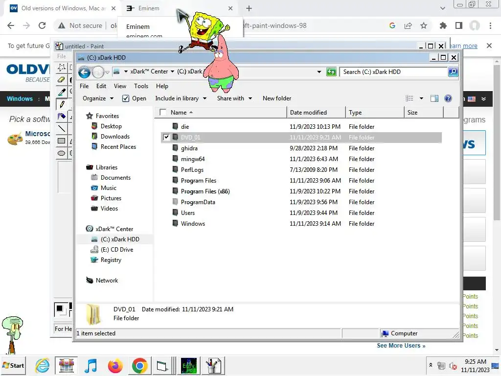The height and width of the screenshot is (376, 501).
Task: Select the Program Files (x86) folder
Action: (x=205, y=191)
